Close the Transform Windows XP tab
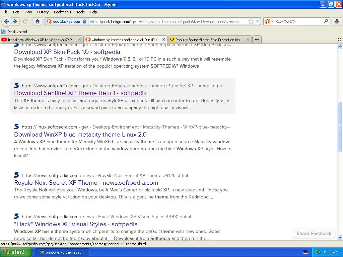Viewport: 343px width, 257px height. coord(80,39)
